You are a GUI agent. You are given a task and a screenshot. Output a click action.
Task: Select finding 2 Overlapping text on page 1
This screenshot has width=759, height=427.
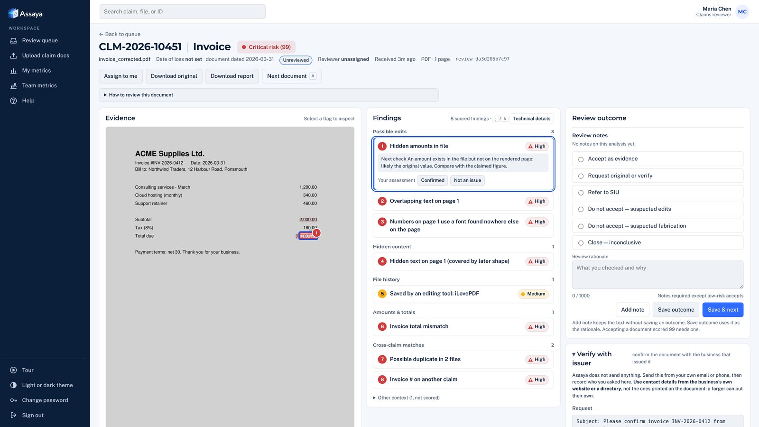(x=463, y=202)
